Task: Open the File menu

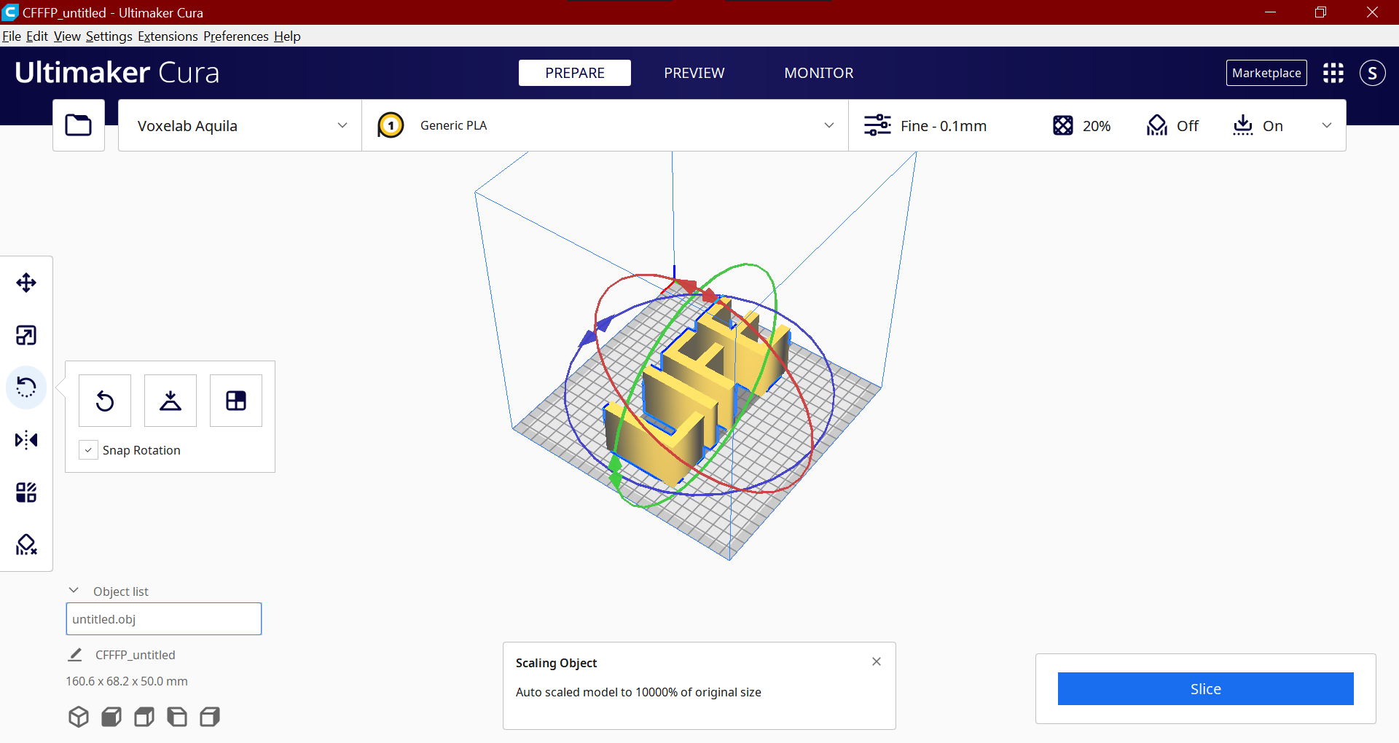Action: pyautogui.click(x=12, y=36)
